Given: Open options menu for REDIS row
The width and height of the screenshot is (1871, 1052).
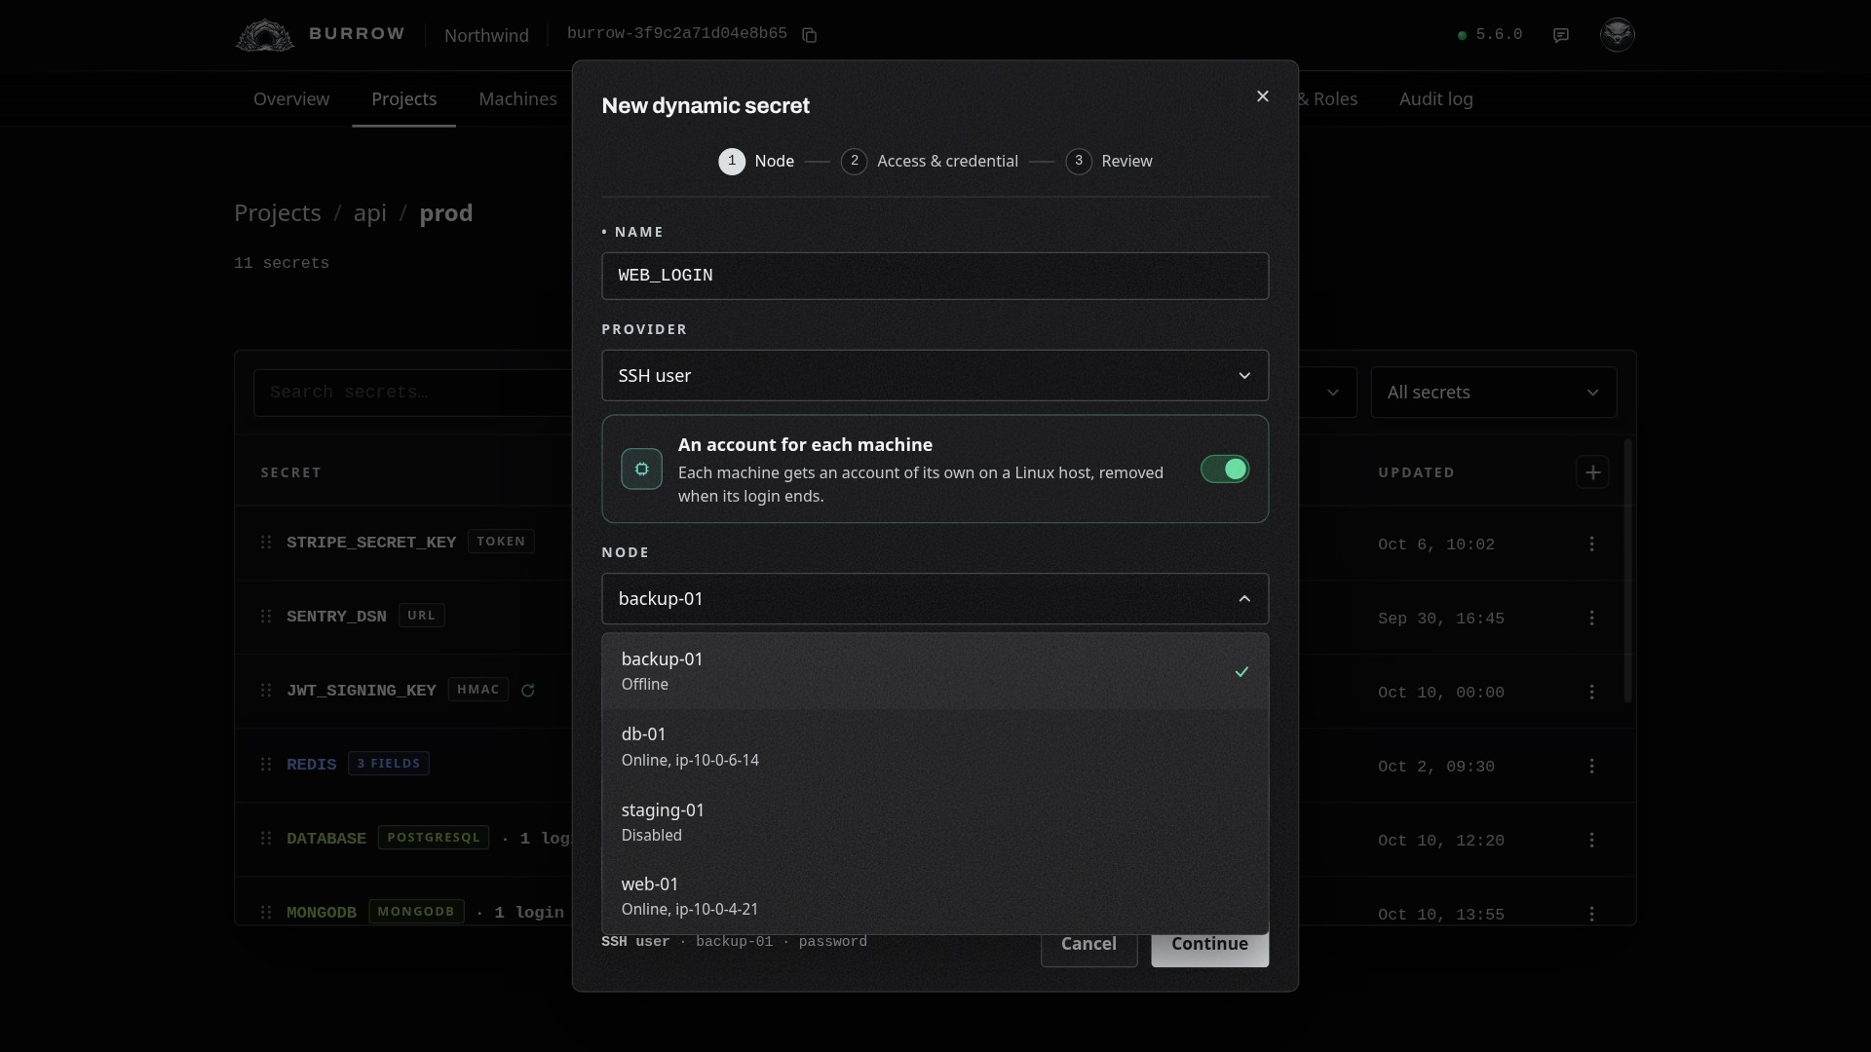Looking at the screenshot, I should click(1592, 766).
